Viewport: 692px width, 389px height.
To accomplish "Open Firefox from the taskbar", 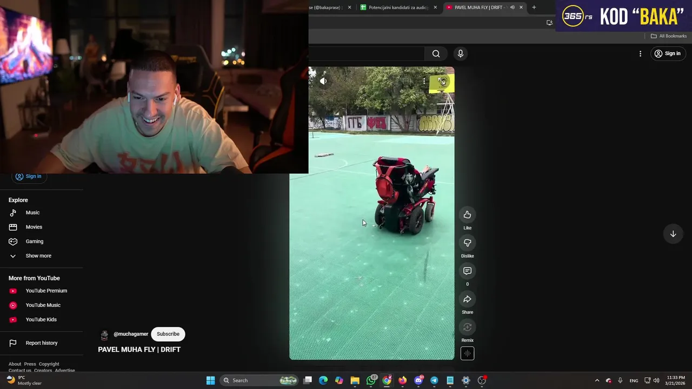I will (402, 380).
